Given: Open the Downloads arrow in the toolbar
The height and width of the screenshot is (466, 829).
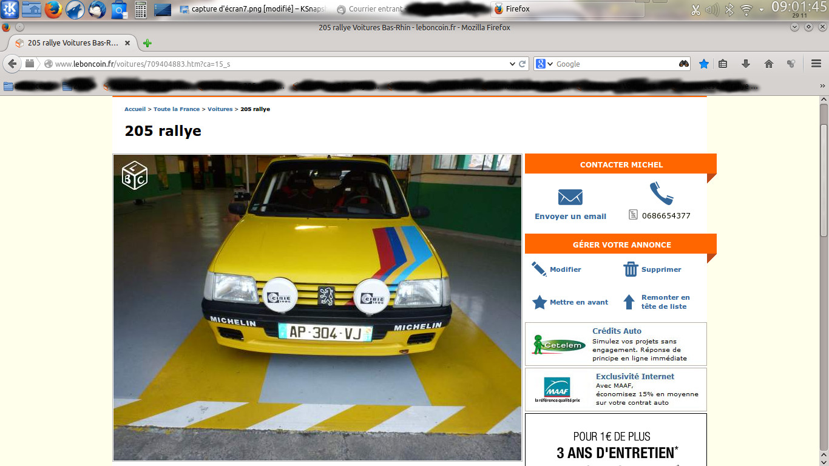Looking at the screenshot, I should click(746, 64).
